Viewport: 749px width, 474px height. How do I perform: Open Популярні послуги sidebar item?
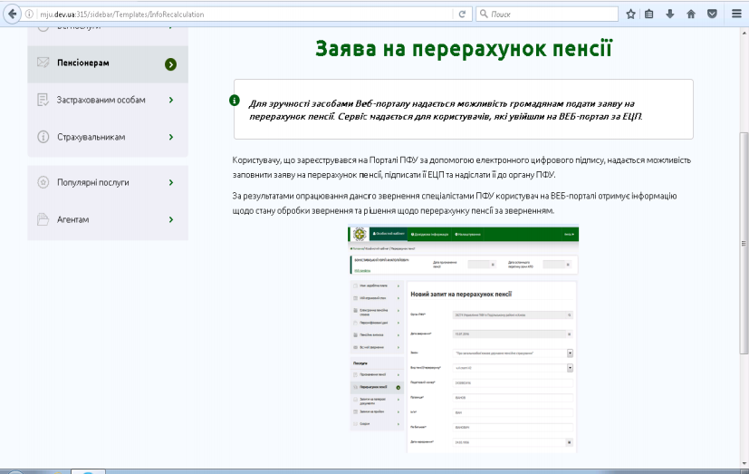pyautogui.click(x=108, y=182)
